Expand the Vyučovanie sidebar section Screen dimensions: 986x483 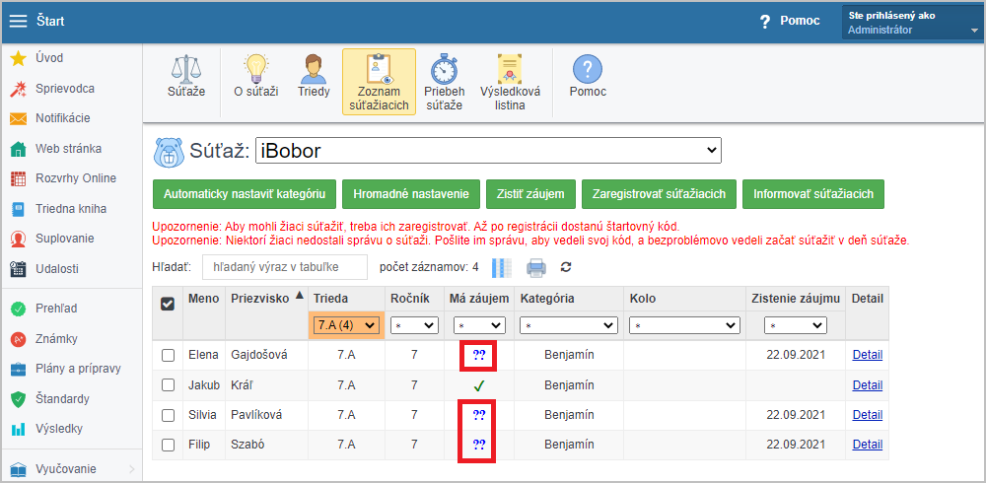tap(71, 469)
